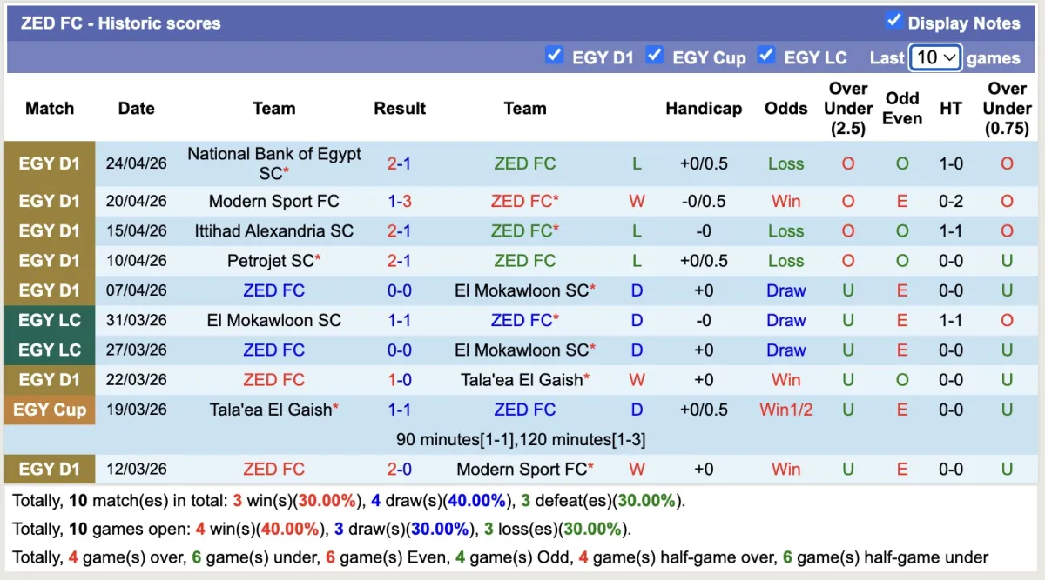Toggle the Display Notes checkbox

[893, 21]
